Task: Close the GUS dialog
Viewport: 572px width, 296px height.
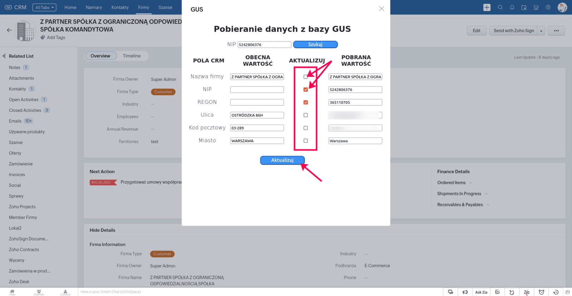Action: 381,9
